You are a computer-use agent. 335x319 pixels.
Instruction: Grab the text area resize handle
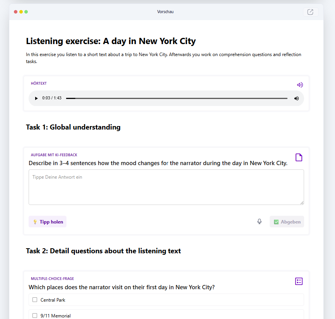pyautogui.click(x=302, y=203)
